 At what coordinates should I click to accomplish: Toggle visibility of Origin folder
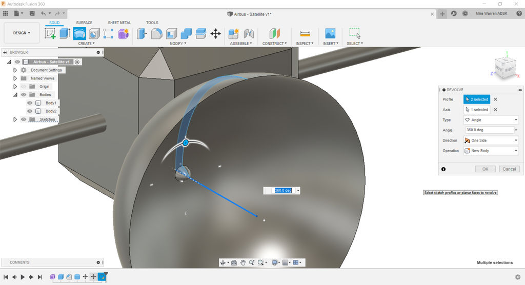24,87
